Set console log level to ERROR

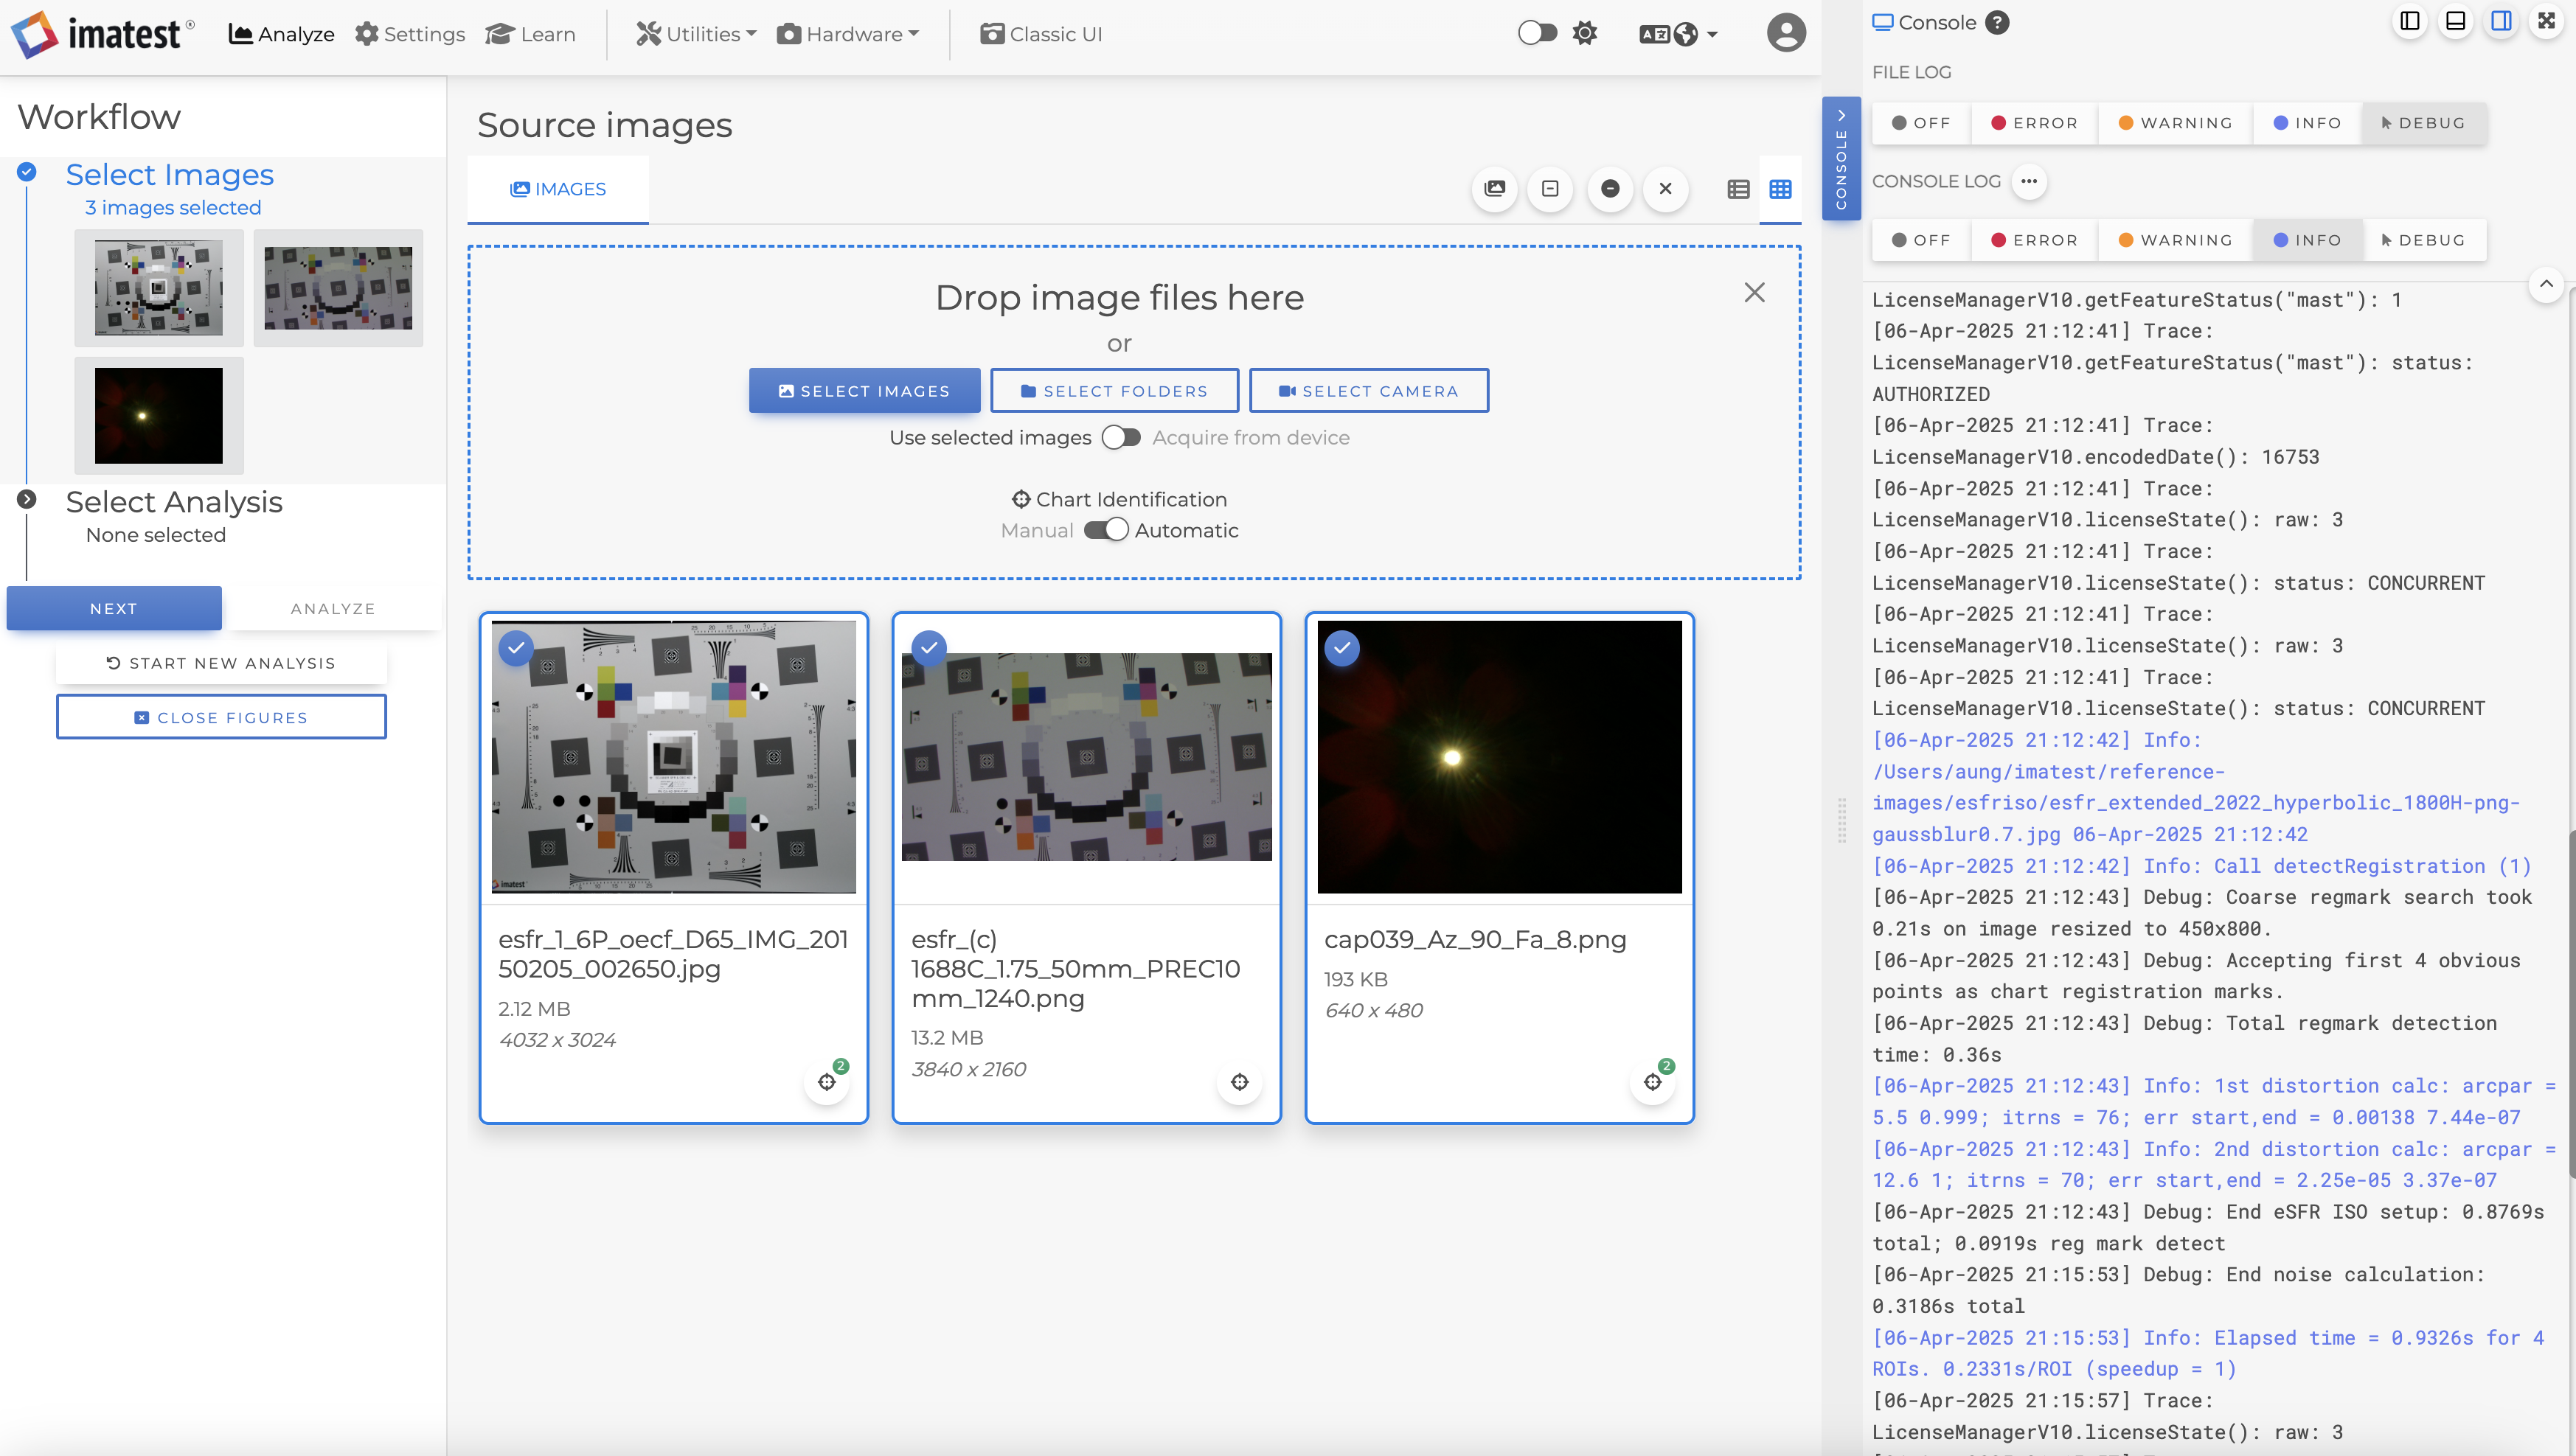(x=2034, y=240)
